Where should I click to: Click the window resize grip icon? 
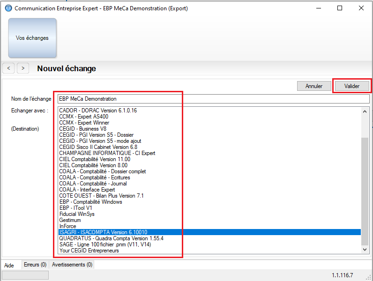click(x=368, y=277)
